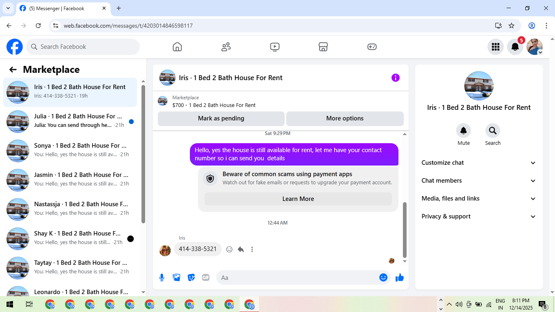The height and width of the screenshot is (312, 555).
Task: Open more options for Iris's message
Action: 252,249
